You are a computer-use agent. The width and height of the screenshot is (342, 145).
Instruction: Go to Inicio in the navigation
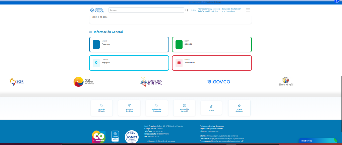click(x=194, y=10)
